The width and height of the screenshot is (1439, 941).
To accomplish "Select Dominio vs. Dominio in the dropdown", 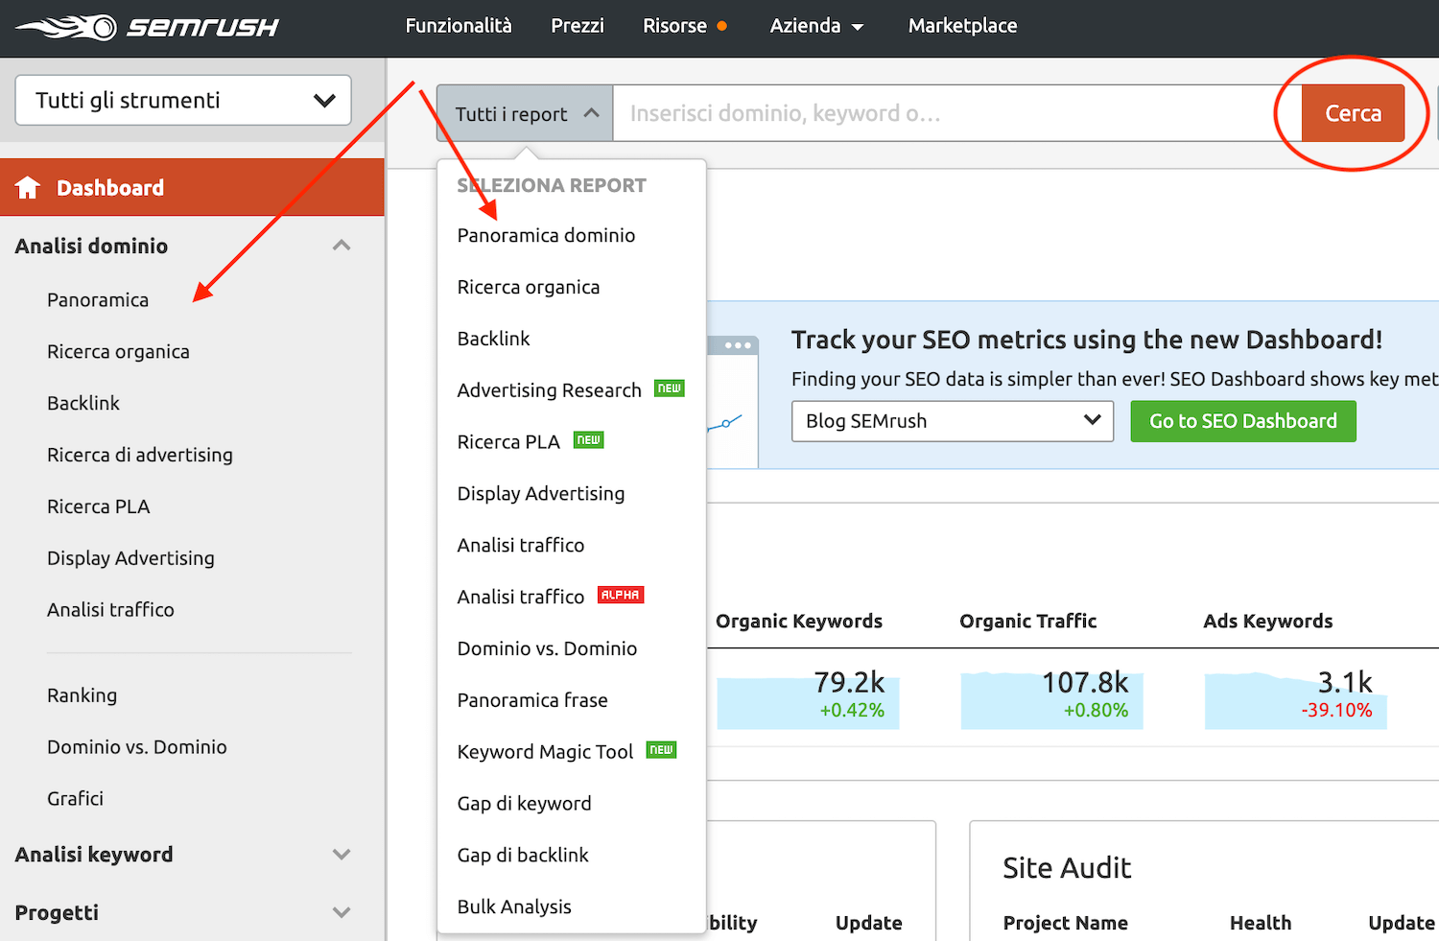I will pyautogui.click(x=547, y=649).
